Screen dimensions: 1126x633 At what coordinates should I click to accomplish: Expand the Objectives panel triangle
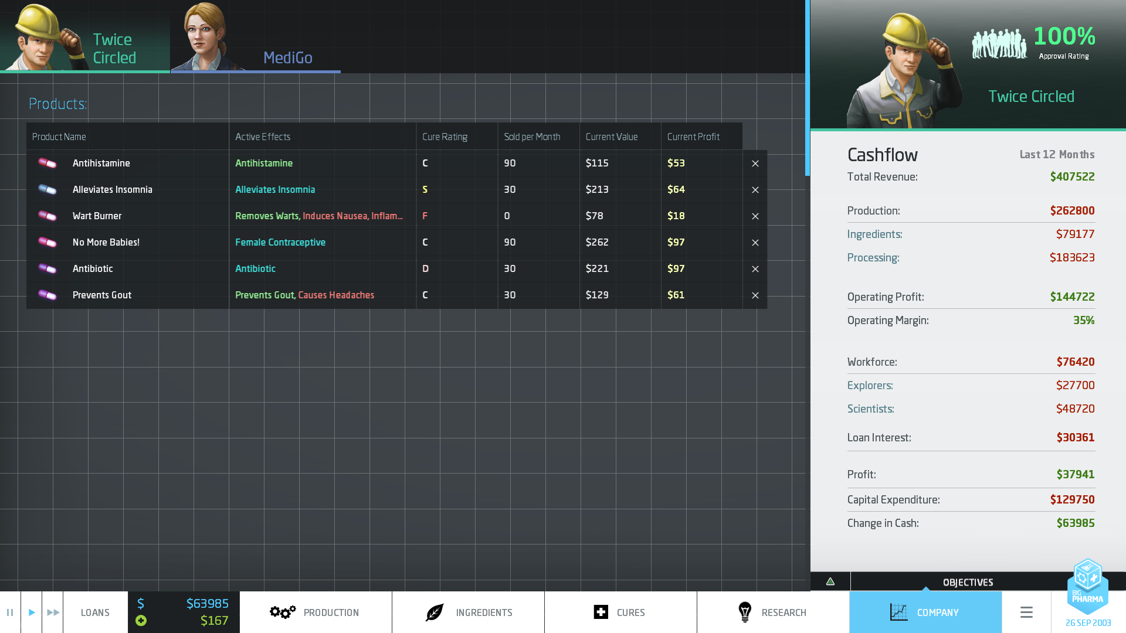[x=830, y=581]
